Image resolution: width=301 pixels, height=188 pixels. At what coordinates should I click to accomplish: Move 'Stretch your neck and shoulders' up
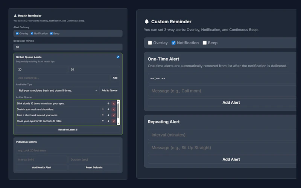pos(103,109)
